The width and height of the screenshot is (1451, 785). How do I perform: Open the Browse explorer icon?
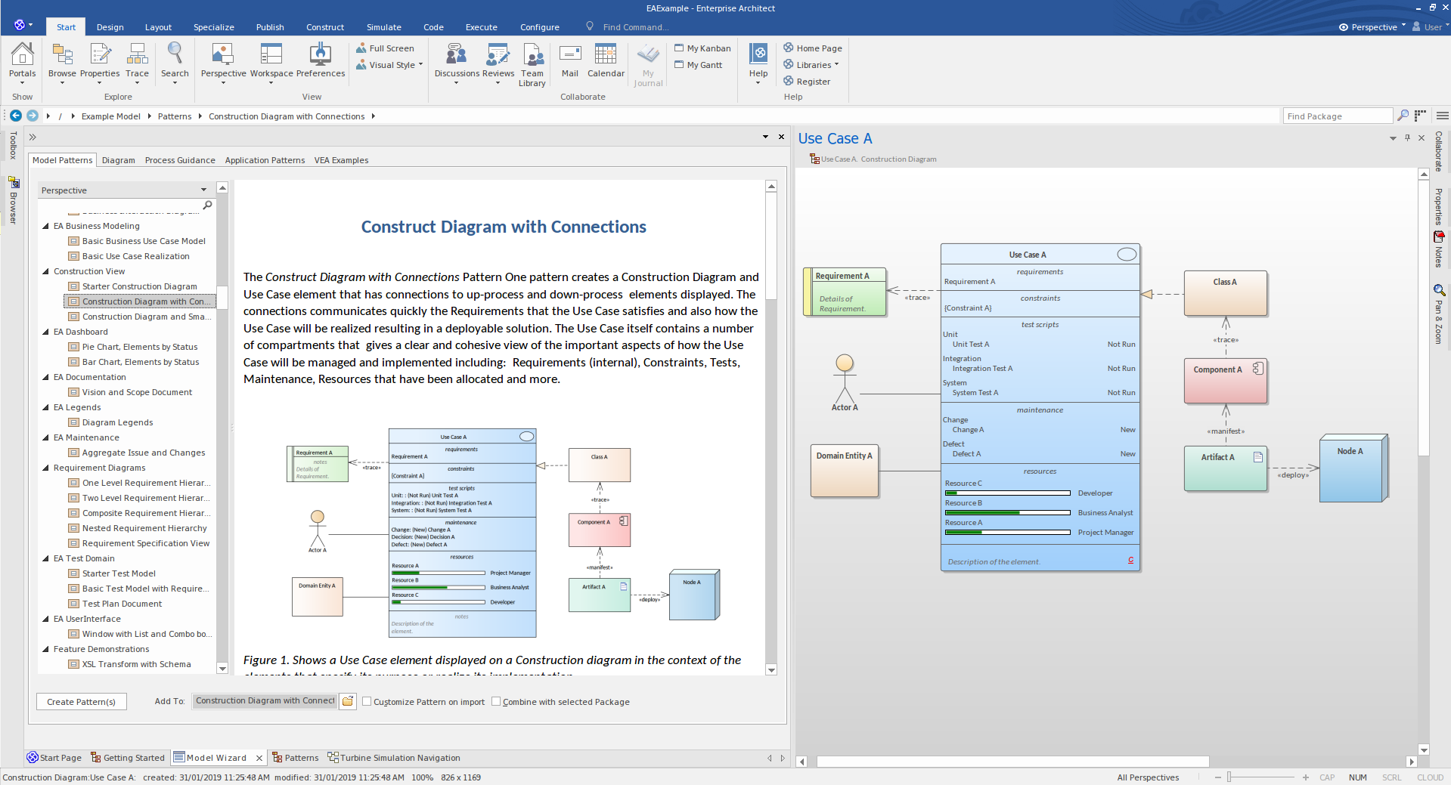(62, 63)
